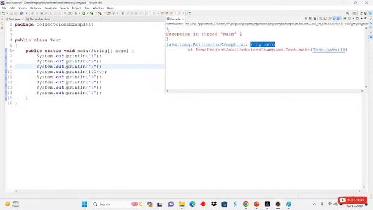Open the Project menu
This screenshot has height=210, width=373.
point(76,8)
